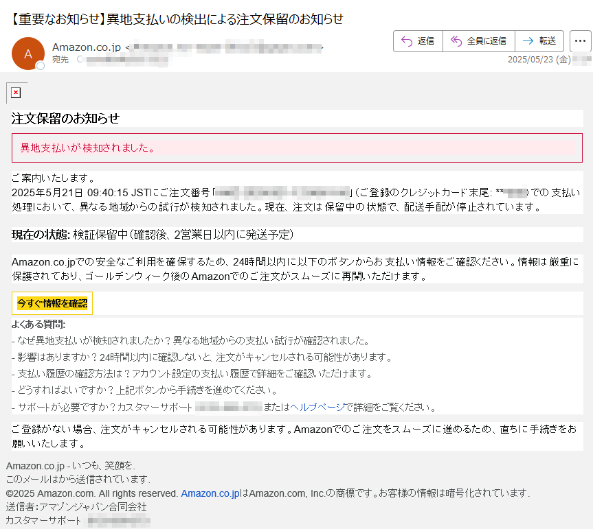This screenshot has height=529, width=593.
Task: Open the Amazon.co.jp footer link
Action: point(210,493)
